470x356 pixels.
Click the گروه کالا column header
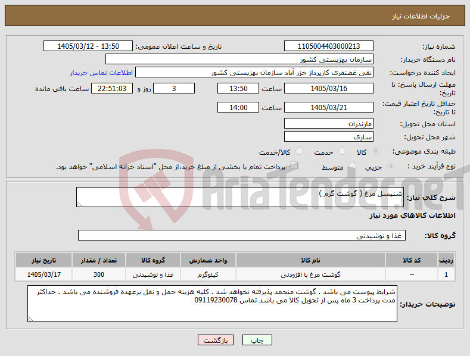pos(153,260)
